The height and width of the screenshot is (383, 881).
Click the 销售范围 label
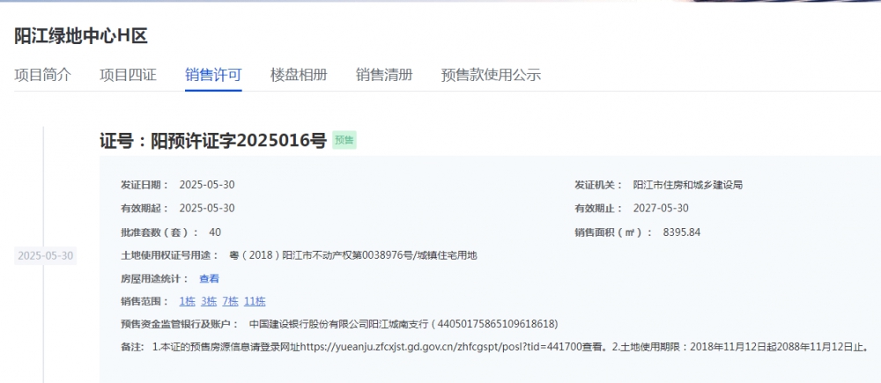[x=145, y=301]
